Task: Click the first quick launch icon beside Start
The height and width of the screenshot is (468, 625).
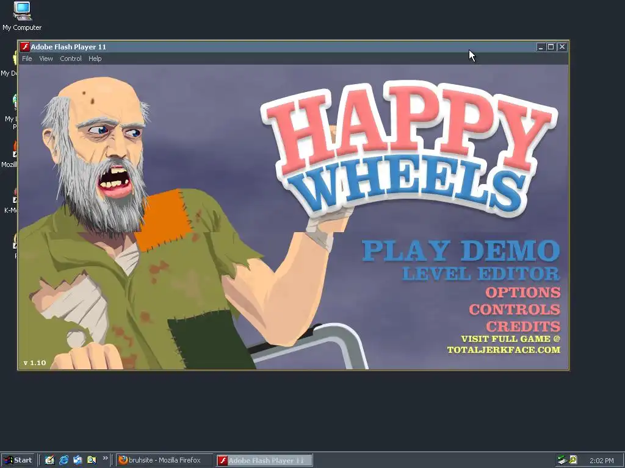Action: tap(50, 460)
